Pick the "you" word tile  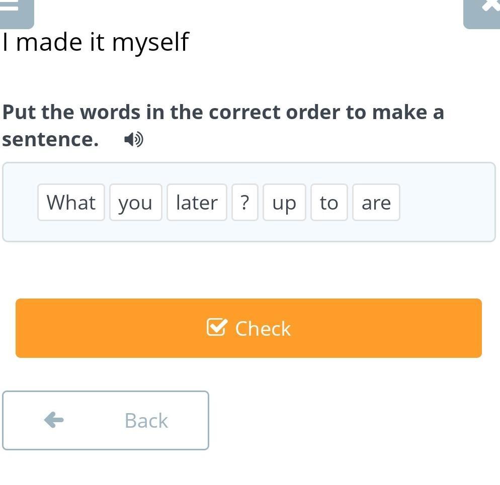tap(135, 203)
